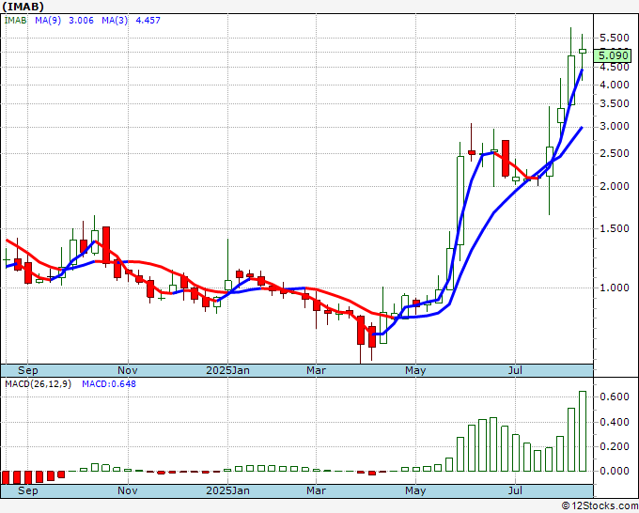Screen dimensions: 639x513
Task: Click Sep on the price chart time axis
Action: (27, 370)
